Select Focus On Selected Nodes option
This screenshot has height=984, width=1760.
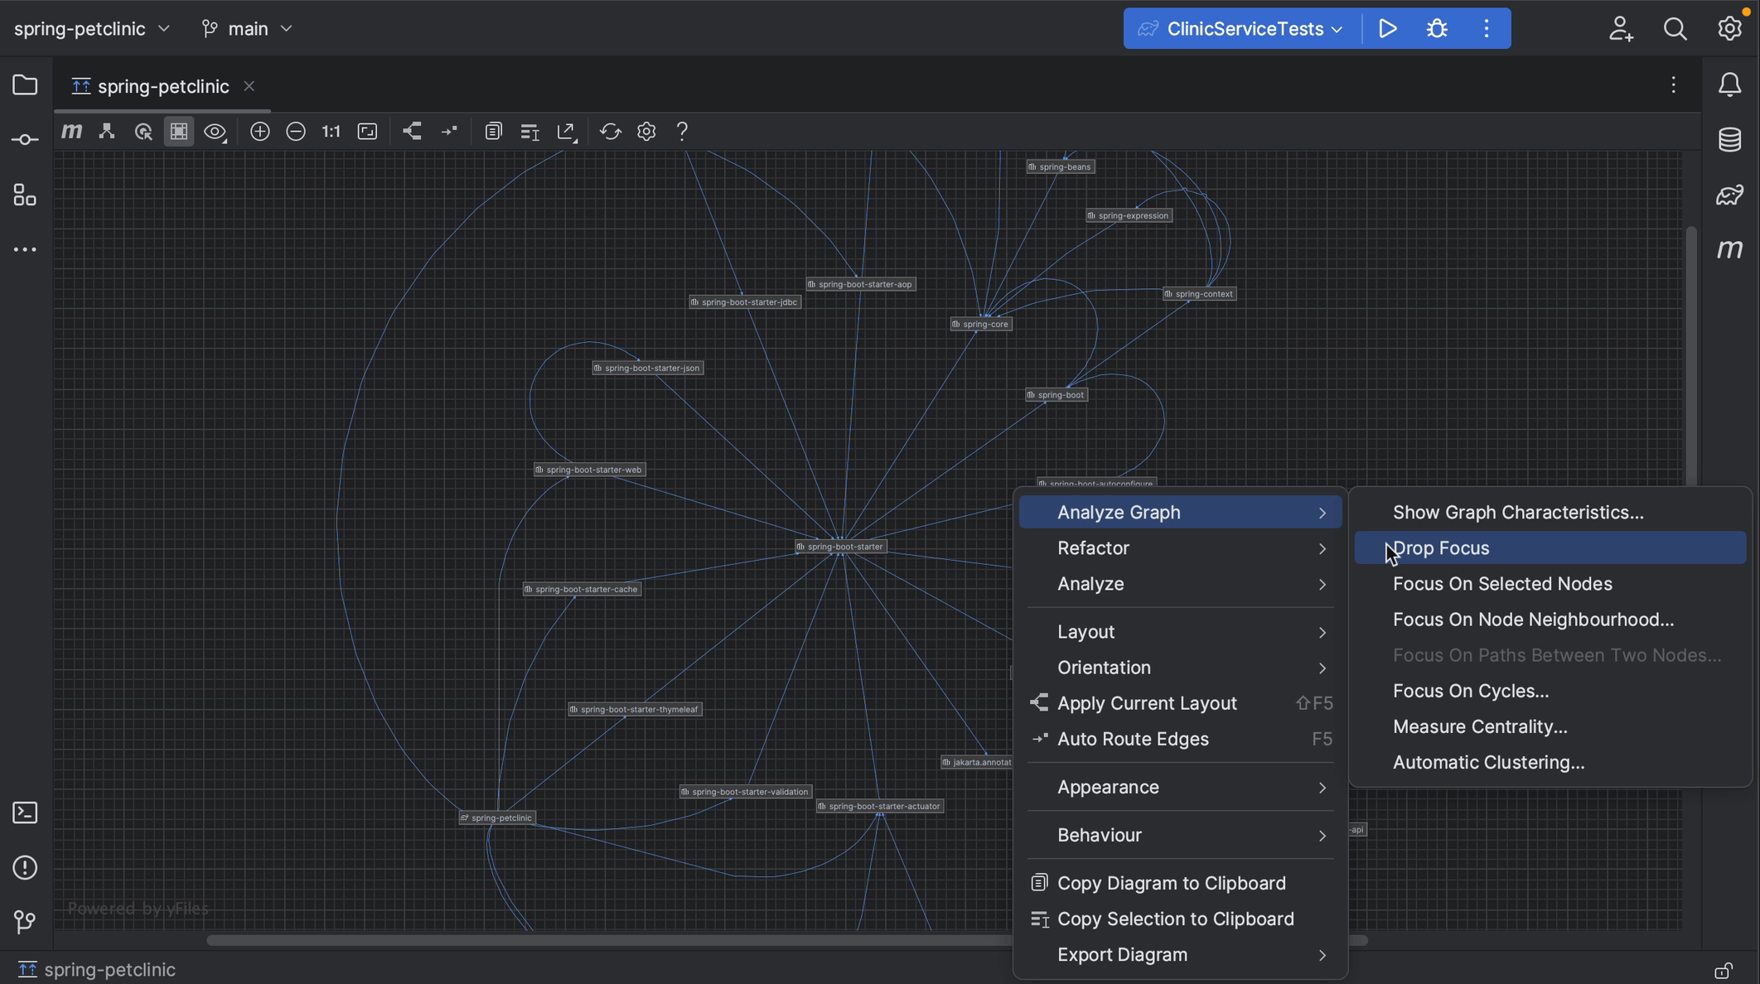pyautogui.click(x=1502, y=582)
